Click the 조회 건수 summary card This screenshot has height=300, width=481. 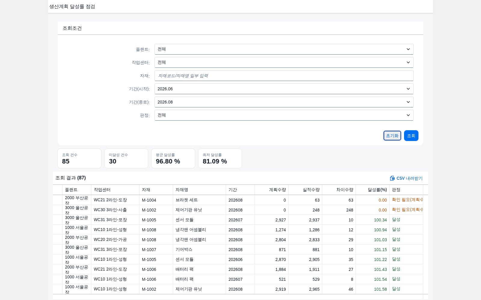tap(79, 158)
